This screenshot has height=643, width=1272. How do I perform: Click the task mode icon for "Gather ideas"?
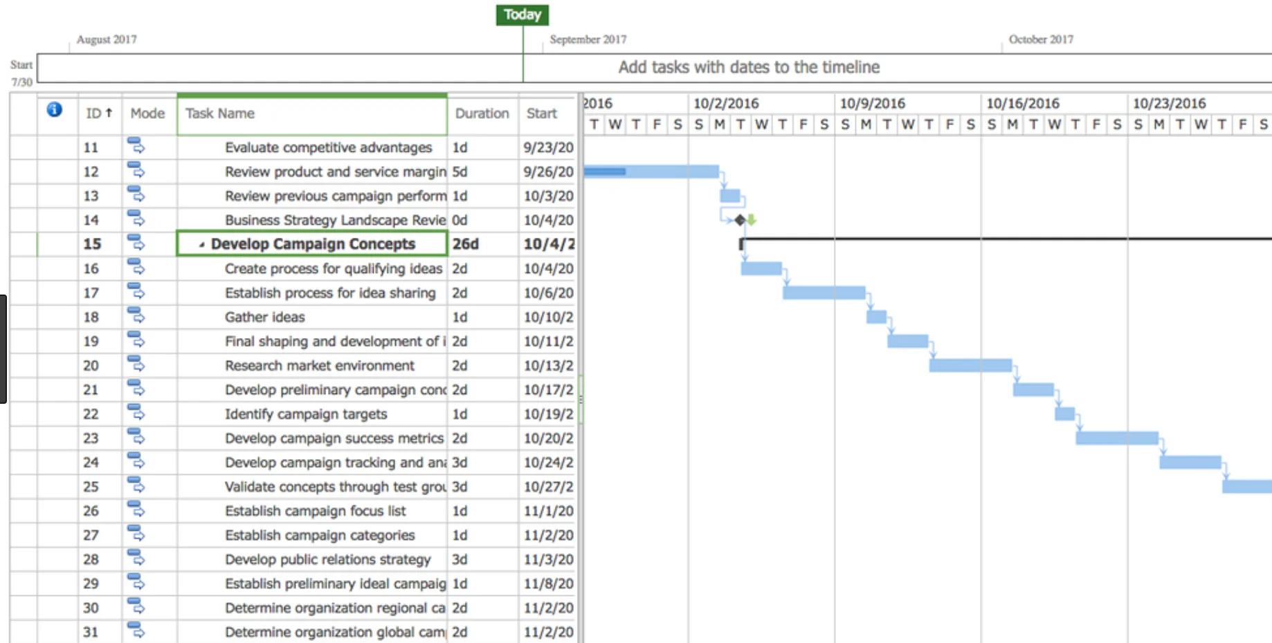tap(137, 317)
